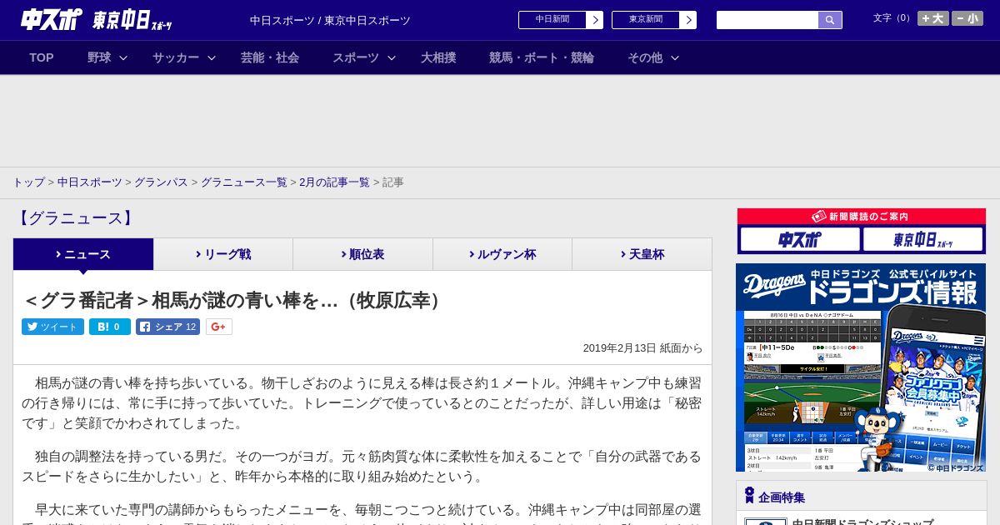Open 競馬・ボート・競輪 in navigation

542,57
